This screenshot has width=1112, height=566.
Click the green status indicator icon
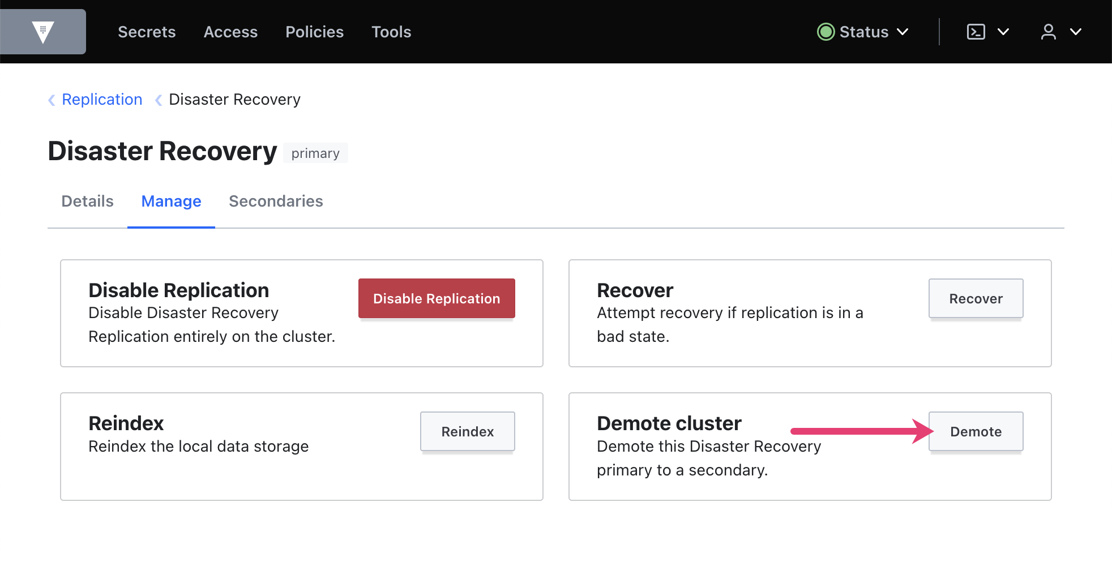pos(826,32)
